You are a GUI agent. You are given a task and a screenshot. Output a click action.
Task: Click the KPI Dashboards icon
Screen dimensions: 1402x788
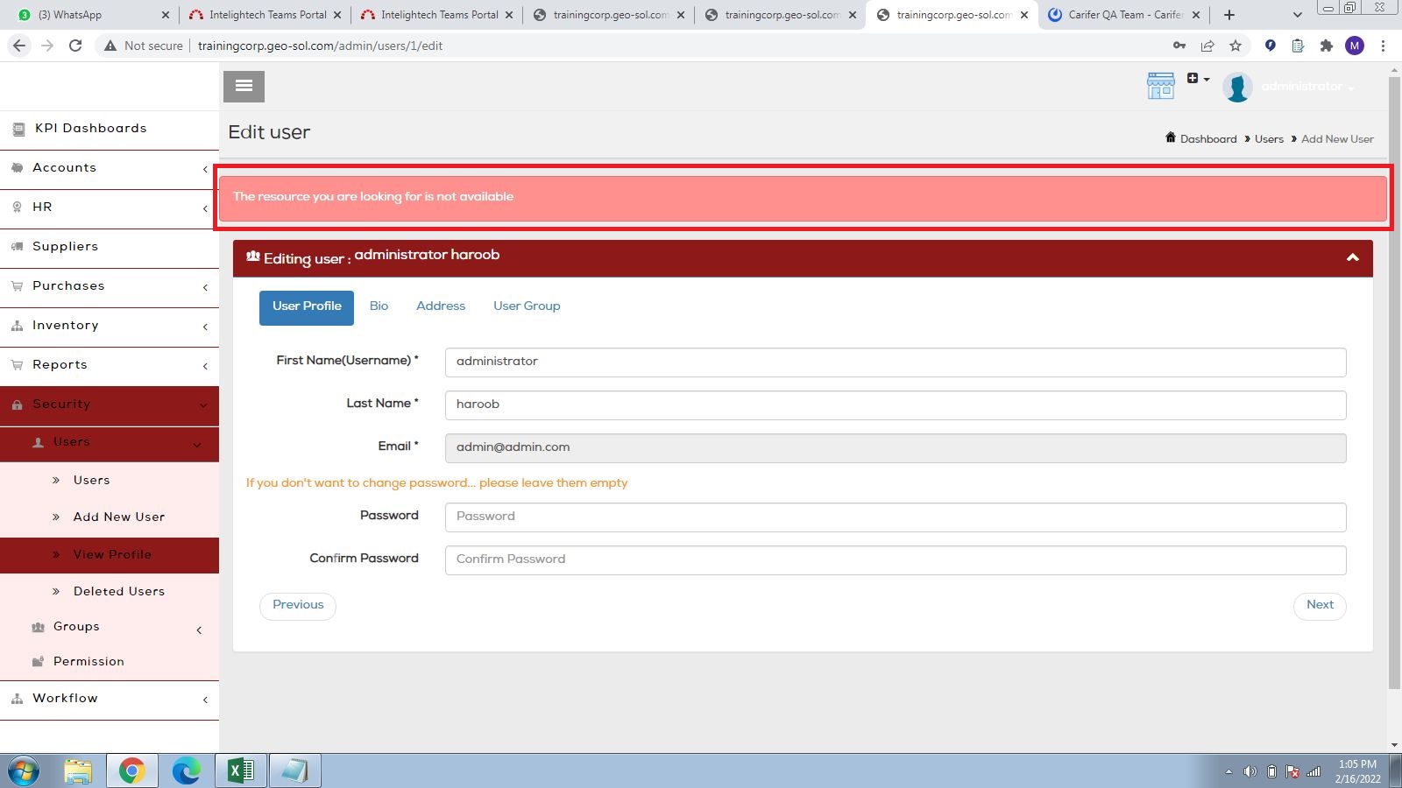pyautogui.click(x=18, y=130)
